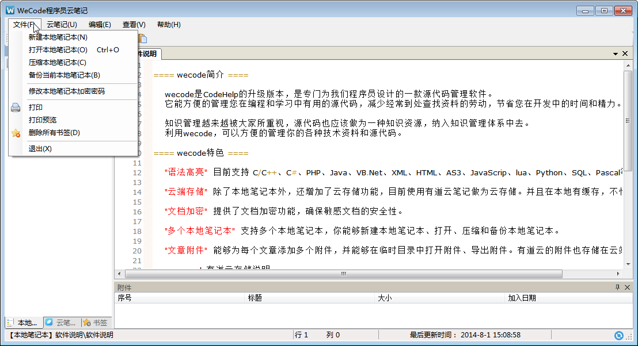This screenshot has width=638, height=346.
Task: Open the 文件(F) menu
Action: click(24, 25)
